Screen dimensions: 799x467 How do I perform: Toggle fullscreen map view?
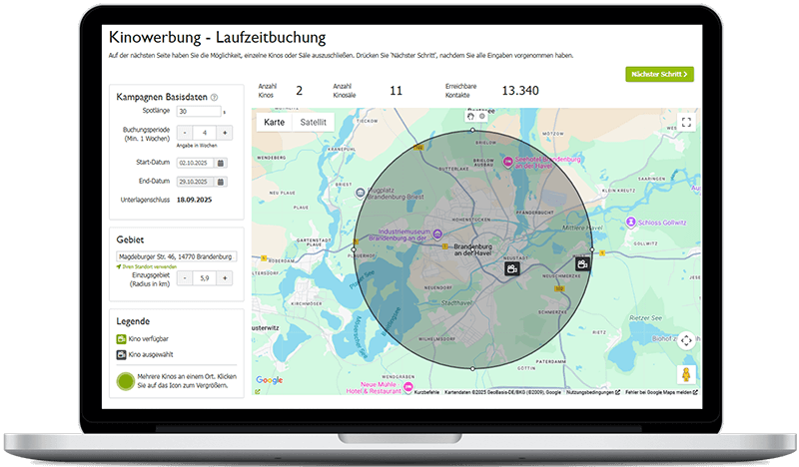coord(686,122)
